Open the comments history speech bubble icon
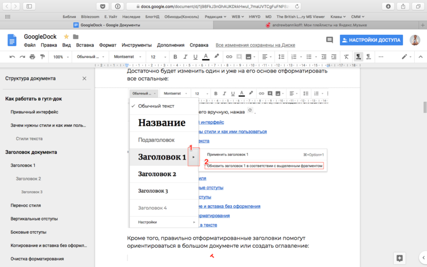This screenshot has width=427, height=267. click(329, 40)
